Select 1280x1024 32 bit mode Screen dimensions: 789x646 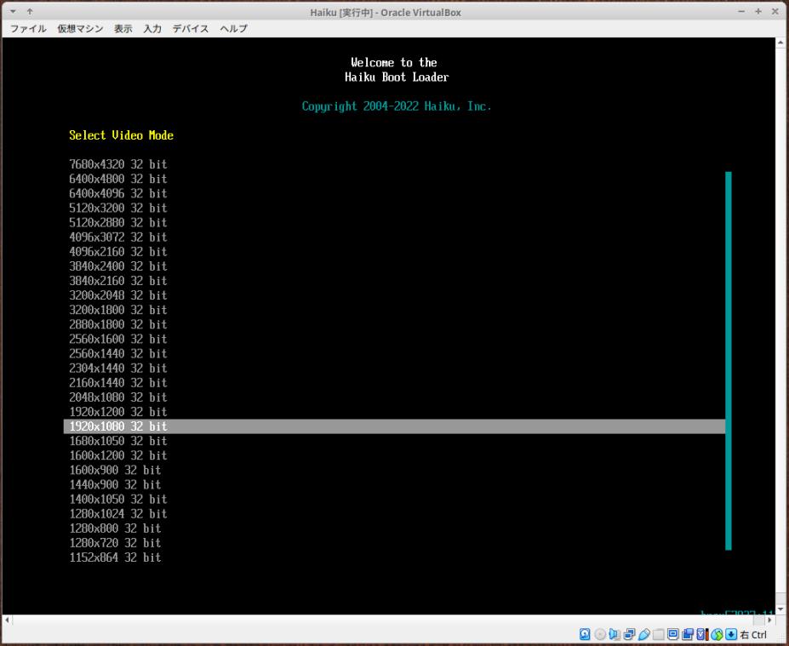click(117, 514)
